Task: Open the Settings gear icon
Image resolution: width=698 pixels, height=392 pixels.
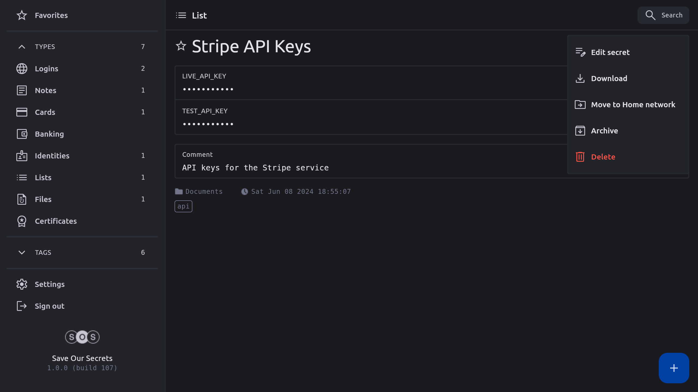Action: [22, 284]
